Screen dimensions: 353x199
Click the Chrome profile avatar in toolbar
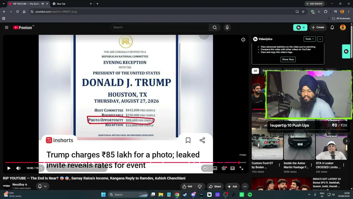342,12
